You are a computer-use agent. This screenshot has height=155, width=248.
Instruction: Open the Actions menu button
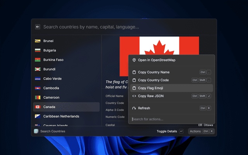[201, 131]
